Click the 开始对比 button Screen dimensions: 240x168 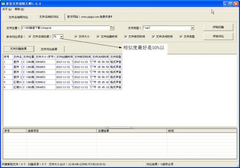[x=218, y=36]
